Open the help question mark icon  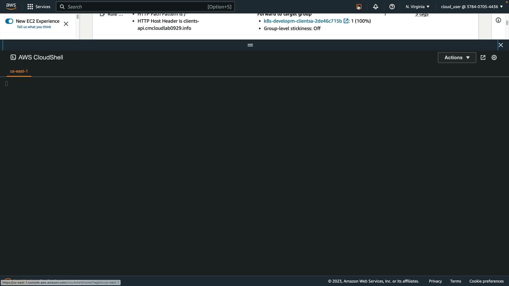point(392,7)
